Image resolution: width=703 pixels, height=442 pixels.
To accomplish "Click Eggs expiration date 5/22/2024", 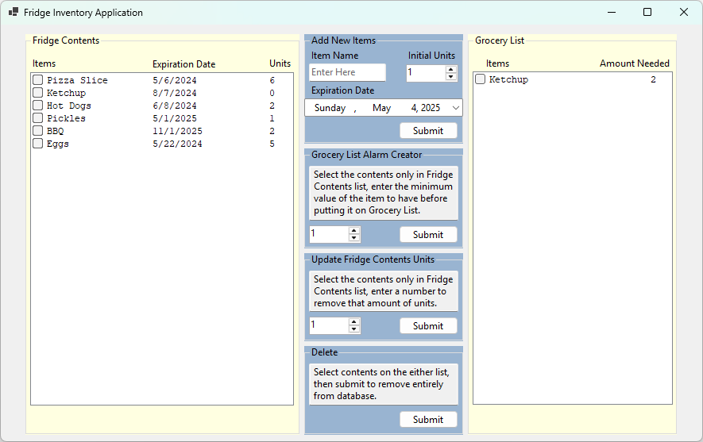I will tap(177, 144).
